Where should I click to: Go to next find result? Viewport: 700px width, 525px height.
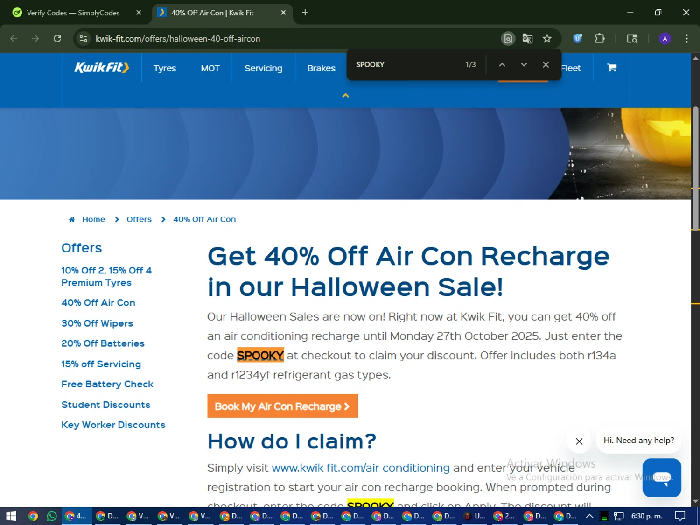(524, 64)
